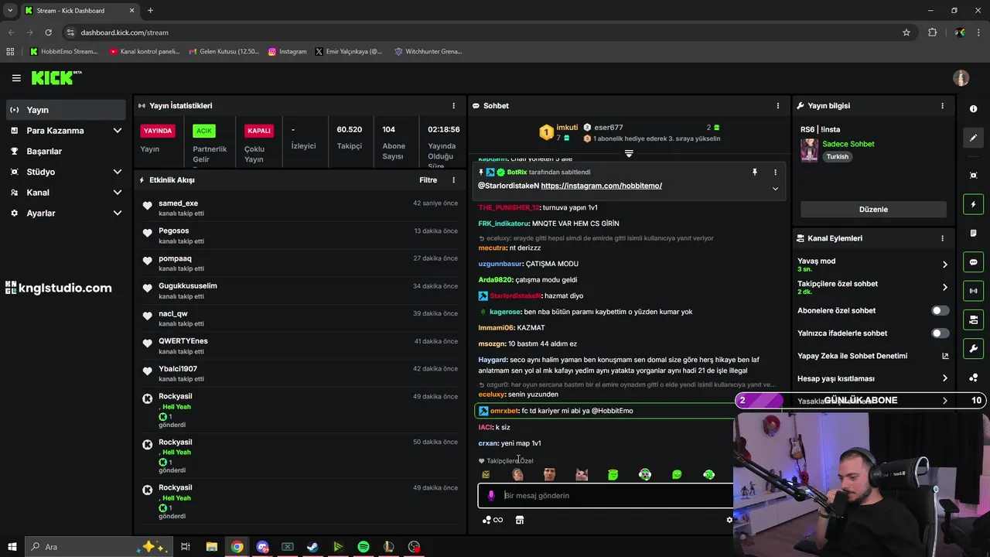Click the Turkish language tag
Image resolution: width=990 pixels, height=557 pixels.
tap(837, 156)
